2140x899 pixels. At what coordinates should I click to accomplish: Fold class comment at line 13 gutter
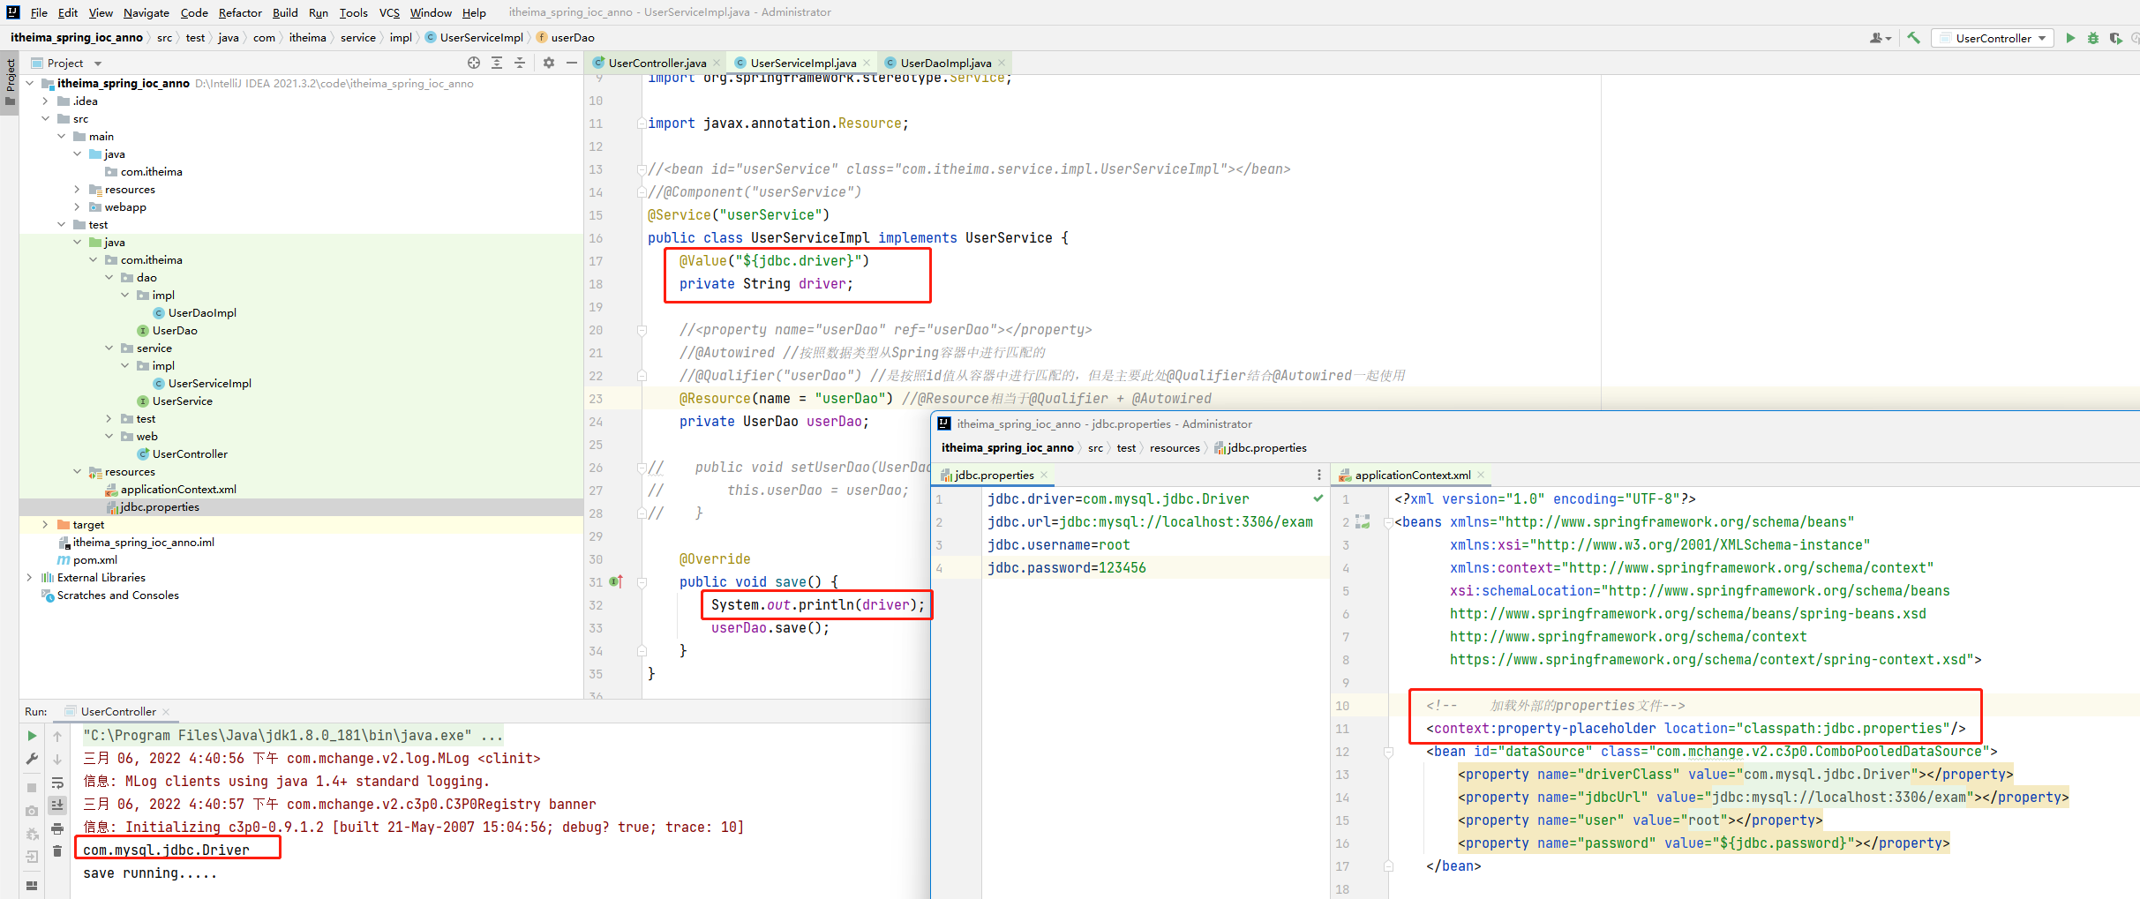[x=642, y=169]
